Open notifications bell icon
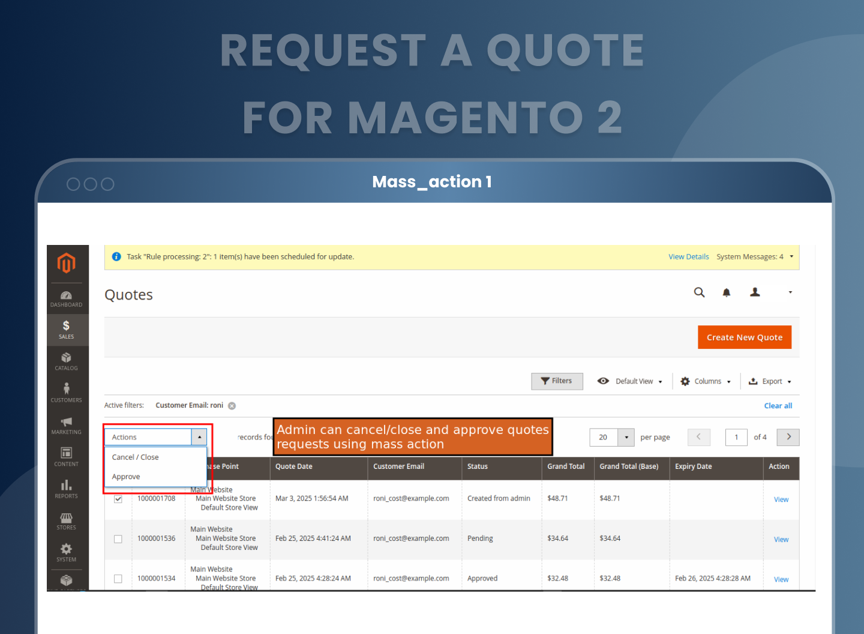The height and width of the screenshot is (634, 864). pos(726,292)
